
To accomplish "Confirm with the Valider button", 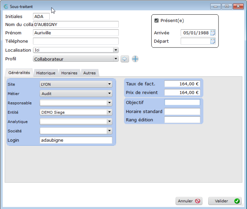I will (x=225, y=201).
